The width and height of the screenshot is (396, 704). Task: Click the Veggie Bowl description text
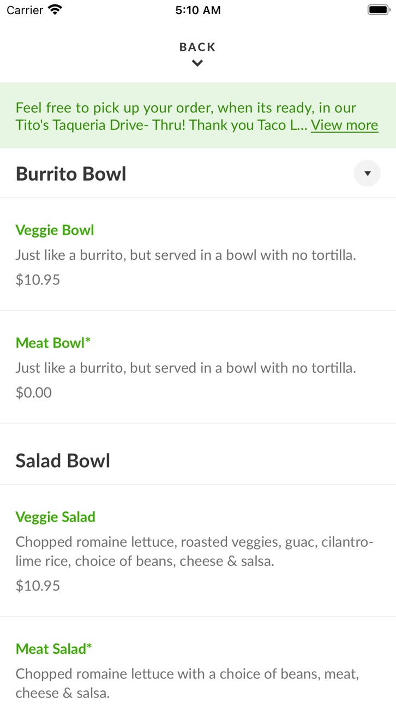[185, 255]
